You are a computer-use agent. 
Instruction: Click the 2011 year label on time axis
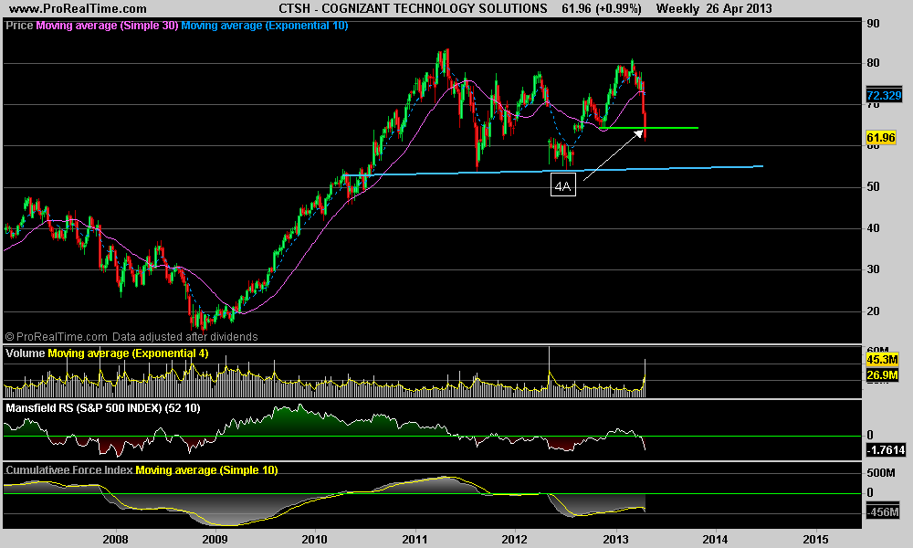[415, 539]
